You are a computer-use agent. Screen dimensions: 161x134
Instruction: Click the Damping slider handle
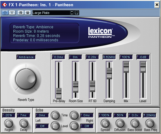coord(109,73)
